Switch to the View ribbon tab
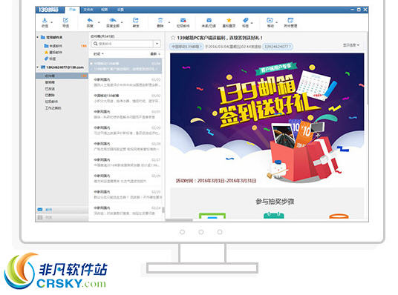Viewport: 398px width, 295px height. click(104, 10)
